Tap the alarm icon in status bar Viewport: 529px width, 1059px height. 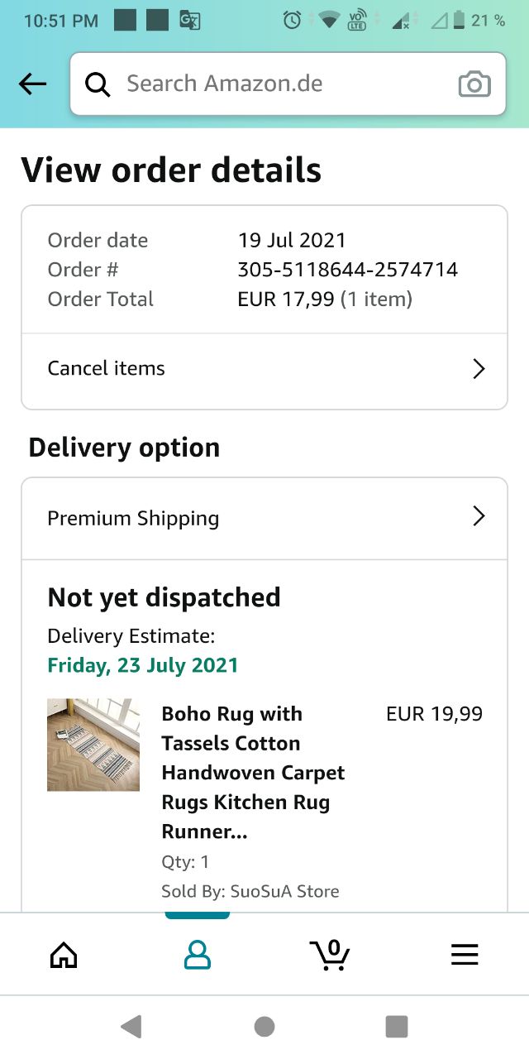(292, 21)
